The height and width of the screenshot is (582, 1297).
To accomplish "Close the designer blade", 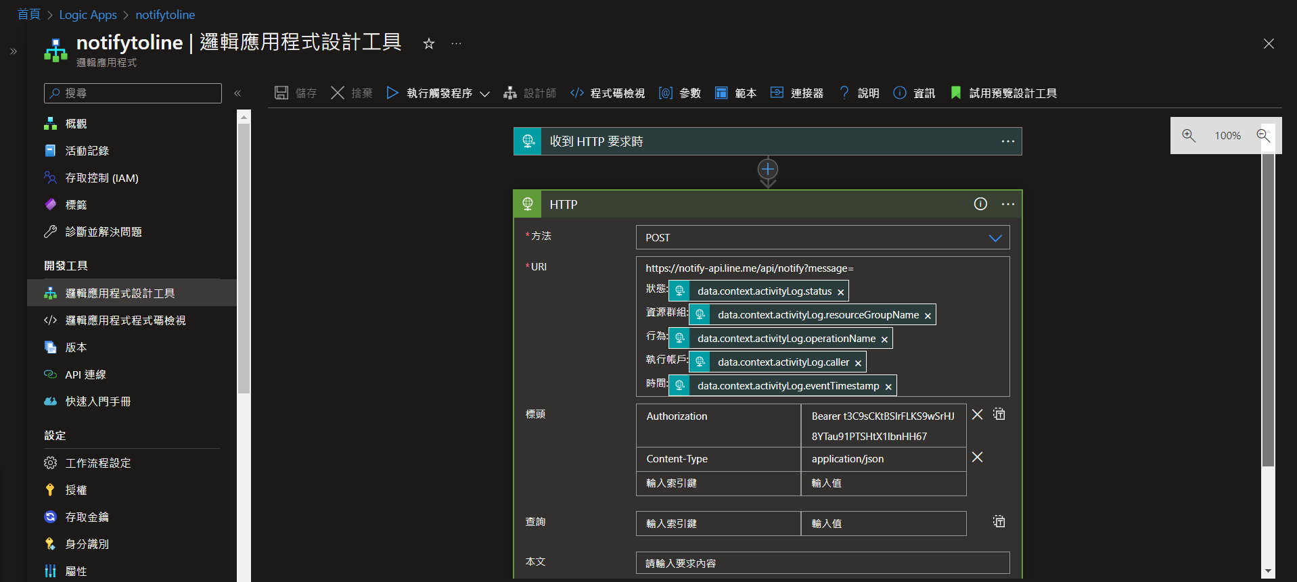I will pyautogui.click(x=1269, y=44).
